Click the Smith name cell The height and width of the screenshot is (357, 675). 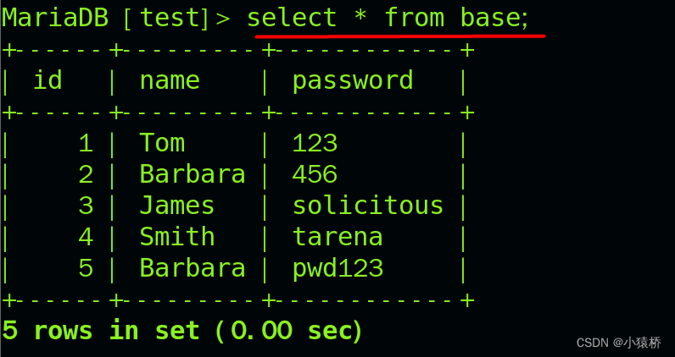[177, 236]
